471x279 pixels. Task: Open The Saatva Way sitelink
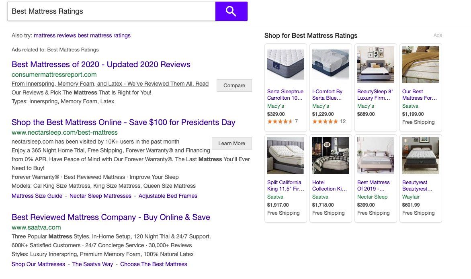click(x=92, y=264)
